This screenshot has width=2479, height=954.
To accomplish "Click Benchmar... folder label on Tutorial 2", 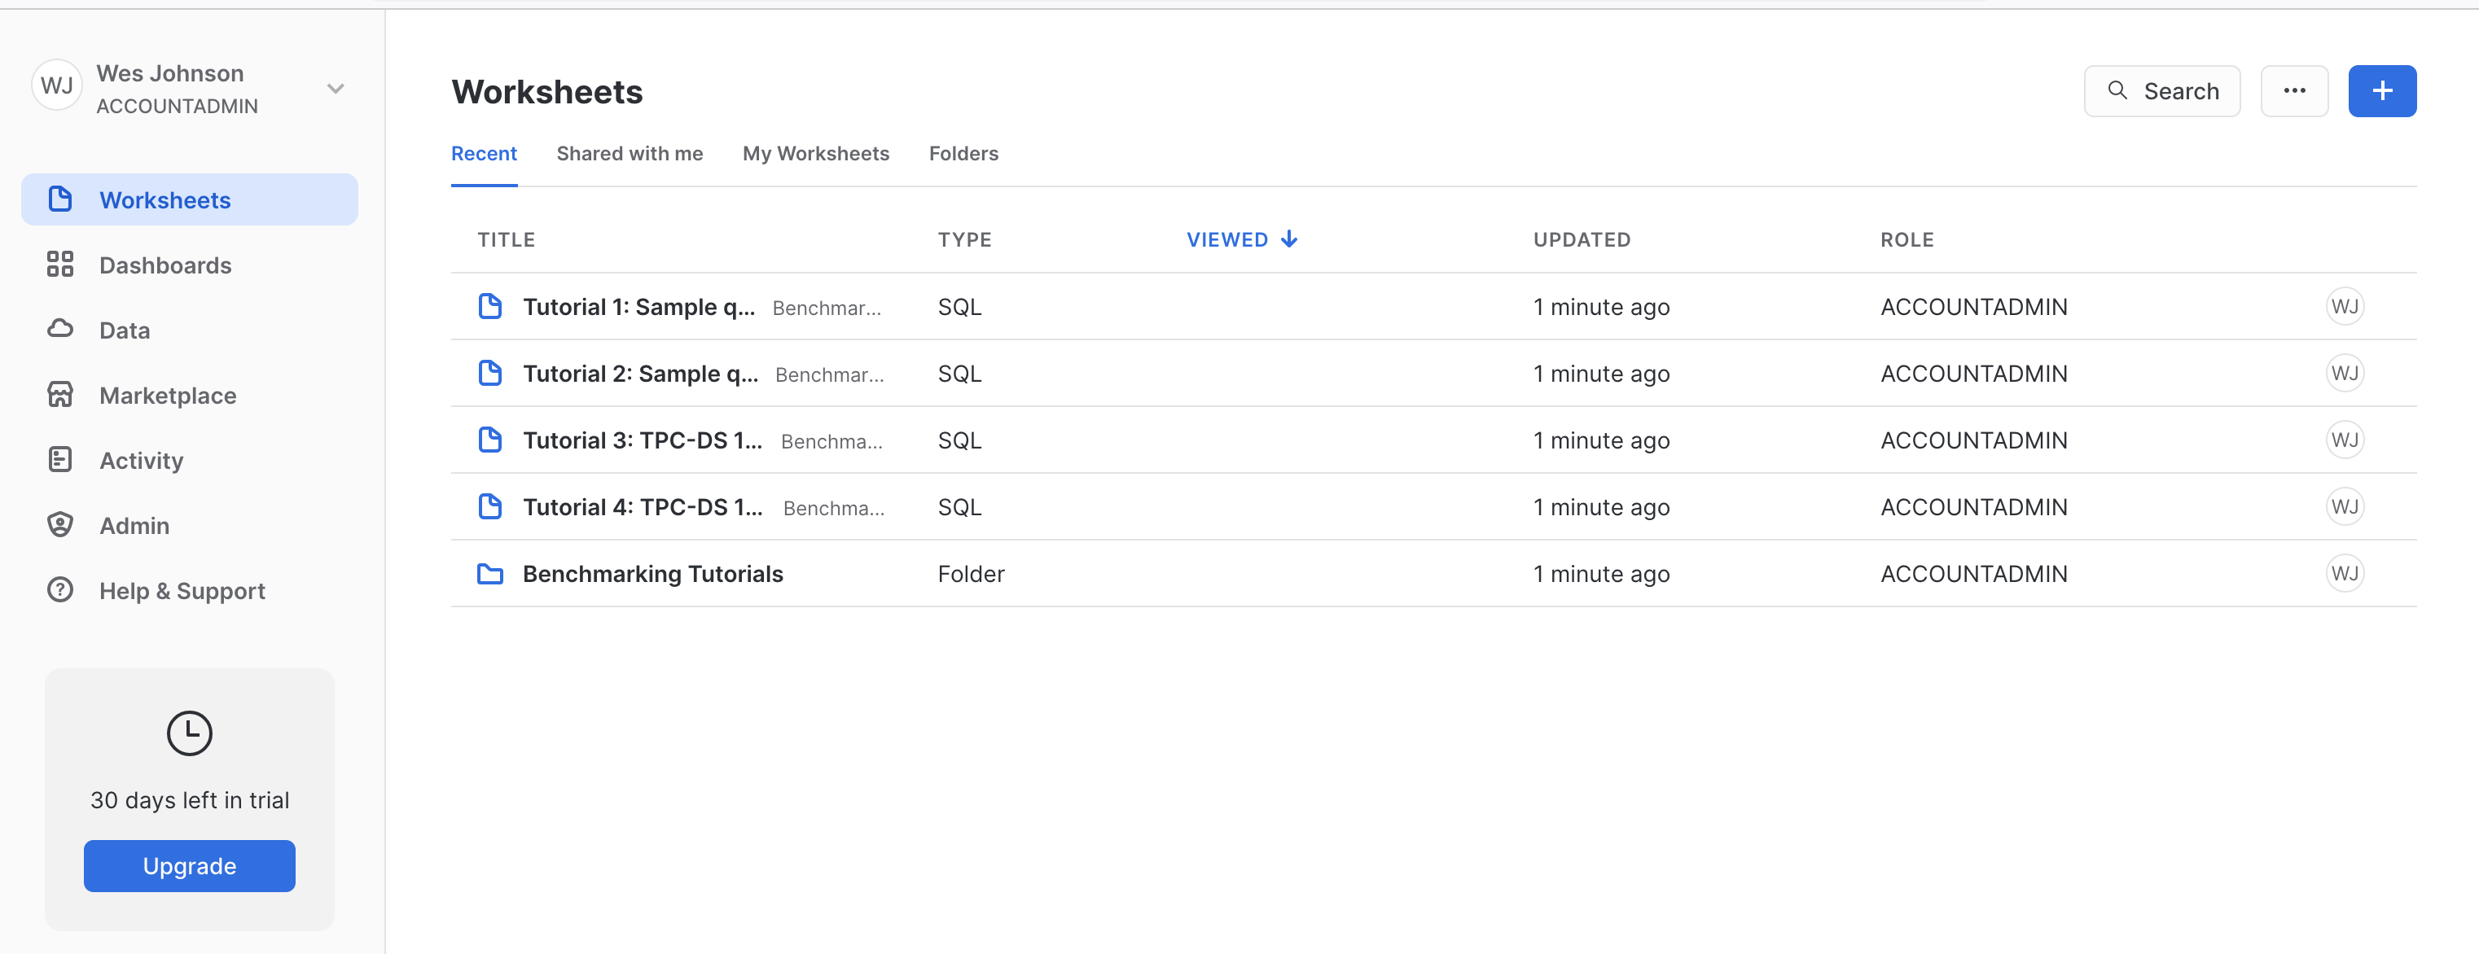I will pyautogui.click(x=830, y=374).
